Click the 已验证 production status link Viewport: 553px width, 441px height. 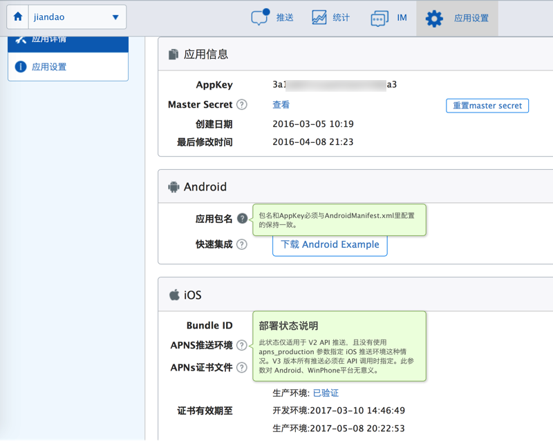326,393
